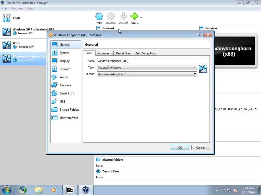Screen dimensions: 261x195
Task: Open Shared Folders settings category
Action: pos(66,110)
